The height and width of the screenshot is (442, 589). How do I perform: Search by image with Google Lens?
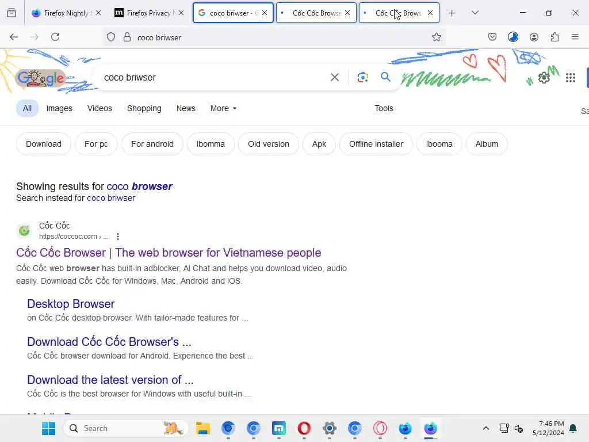pos(362,78)
